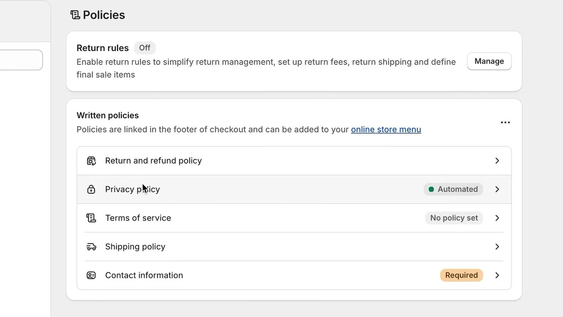Click the Shipping policy chevron arrow
This screenshot has height=317, width=563.
[497, 247]
